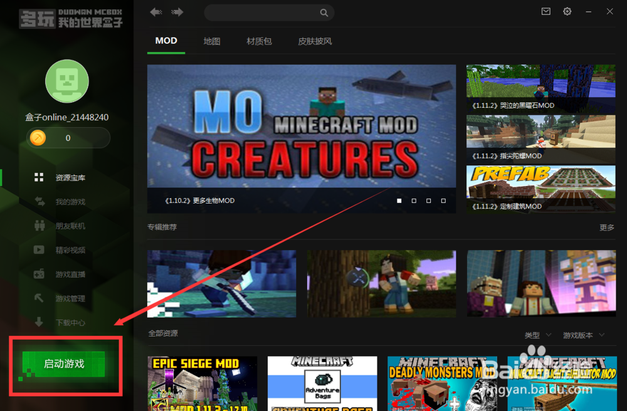Image resolution: width=627 pixels, height=411 pixels.
Task: Open the first album with sword character
Action: pyautogui.click(x=221, y=284)
